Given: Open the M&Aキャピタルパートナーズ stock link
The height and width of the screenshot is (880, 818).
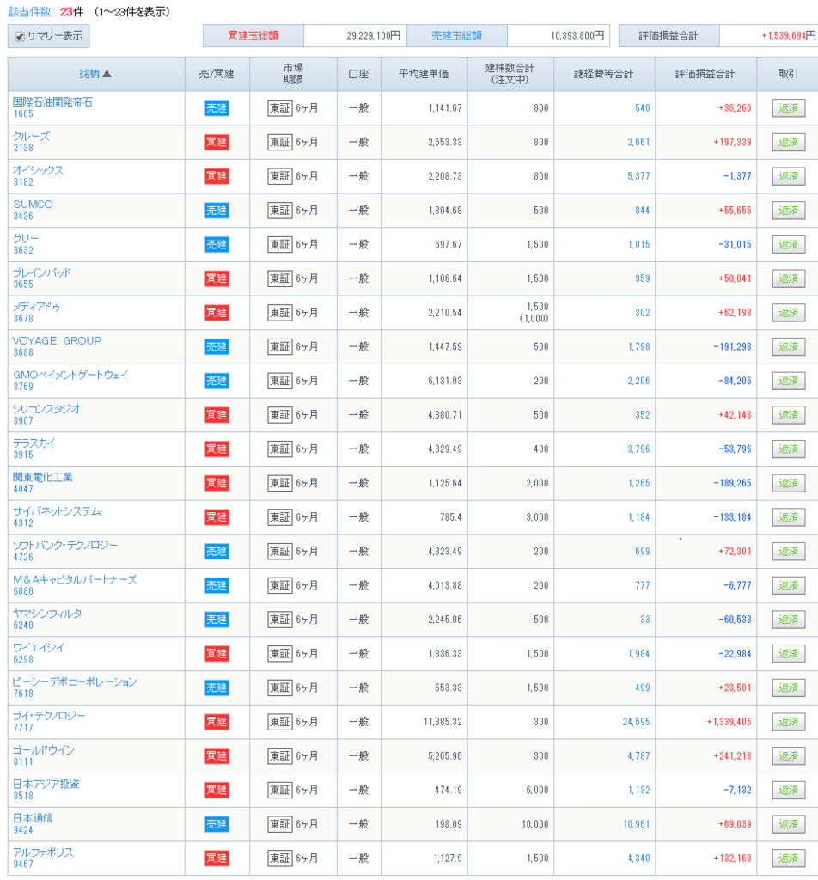Looking at the screenshot, I should (x=75, y=580).
